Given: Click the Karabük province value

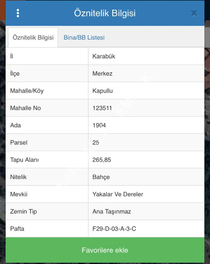Looking at the screenshot, I should [104, 56].
